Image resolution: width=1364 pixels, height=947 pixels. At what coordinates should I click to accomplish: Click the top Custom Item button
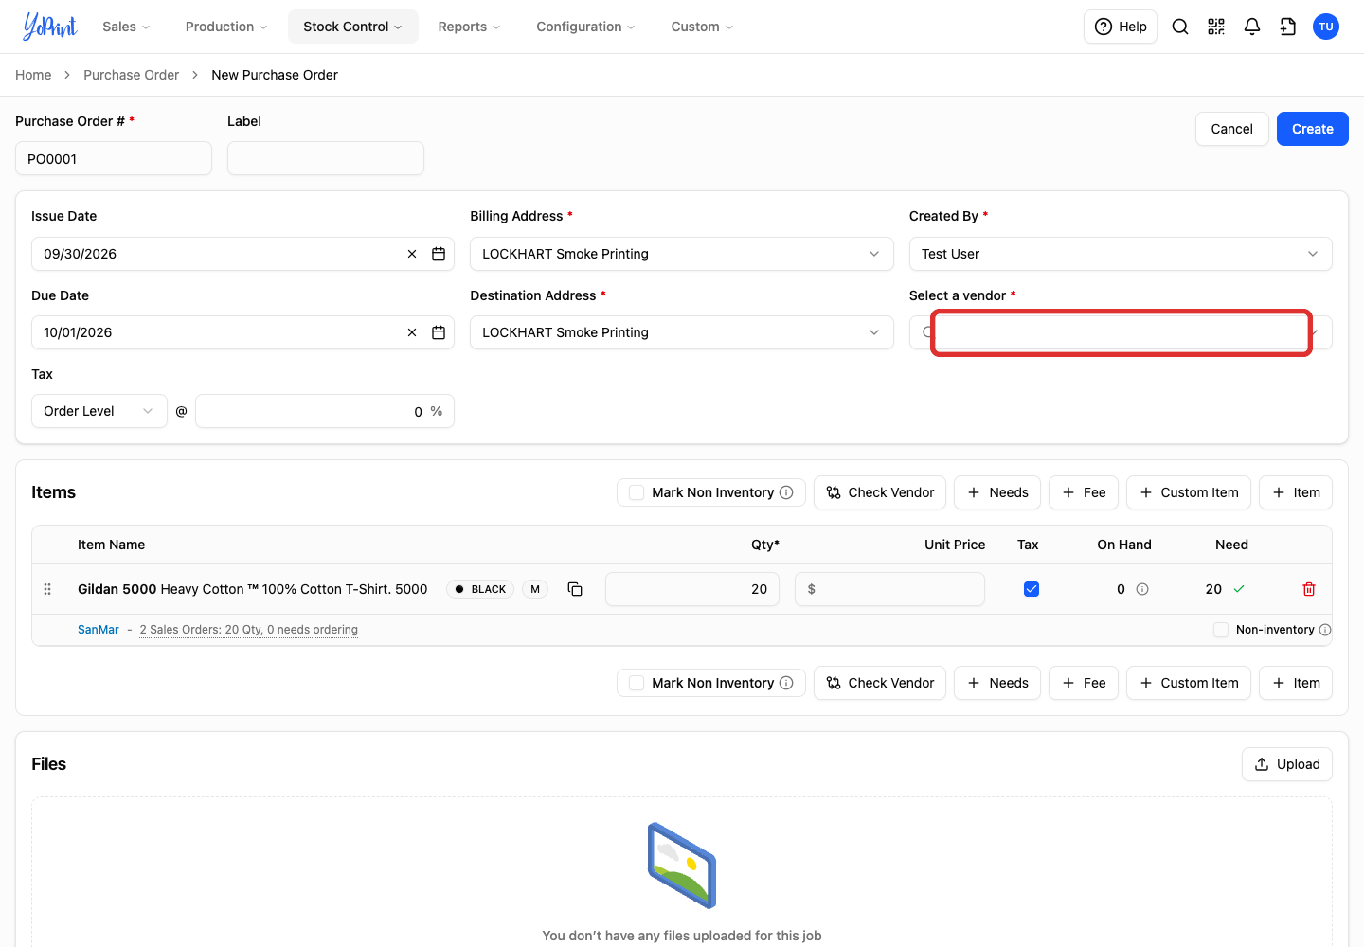coord(1189,492)
